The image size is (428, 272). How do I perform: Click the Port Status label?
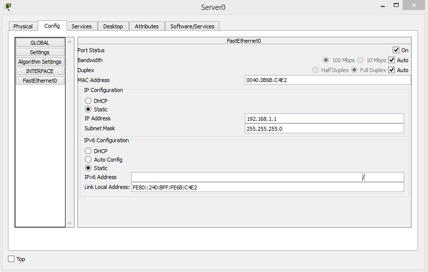(91, 50)
